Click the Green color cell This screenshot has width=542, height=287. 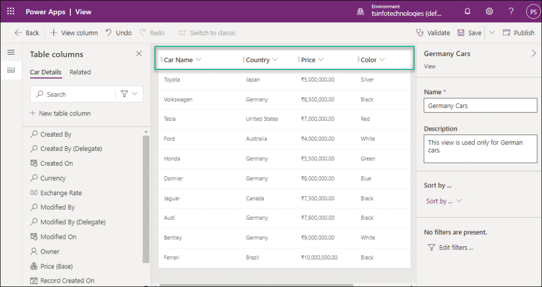[368, 159]
